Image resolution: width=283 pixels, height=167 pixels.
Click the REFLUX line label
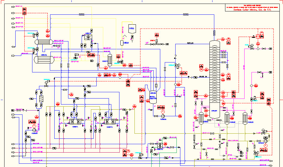click(x=190, y=43)
